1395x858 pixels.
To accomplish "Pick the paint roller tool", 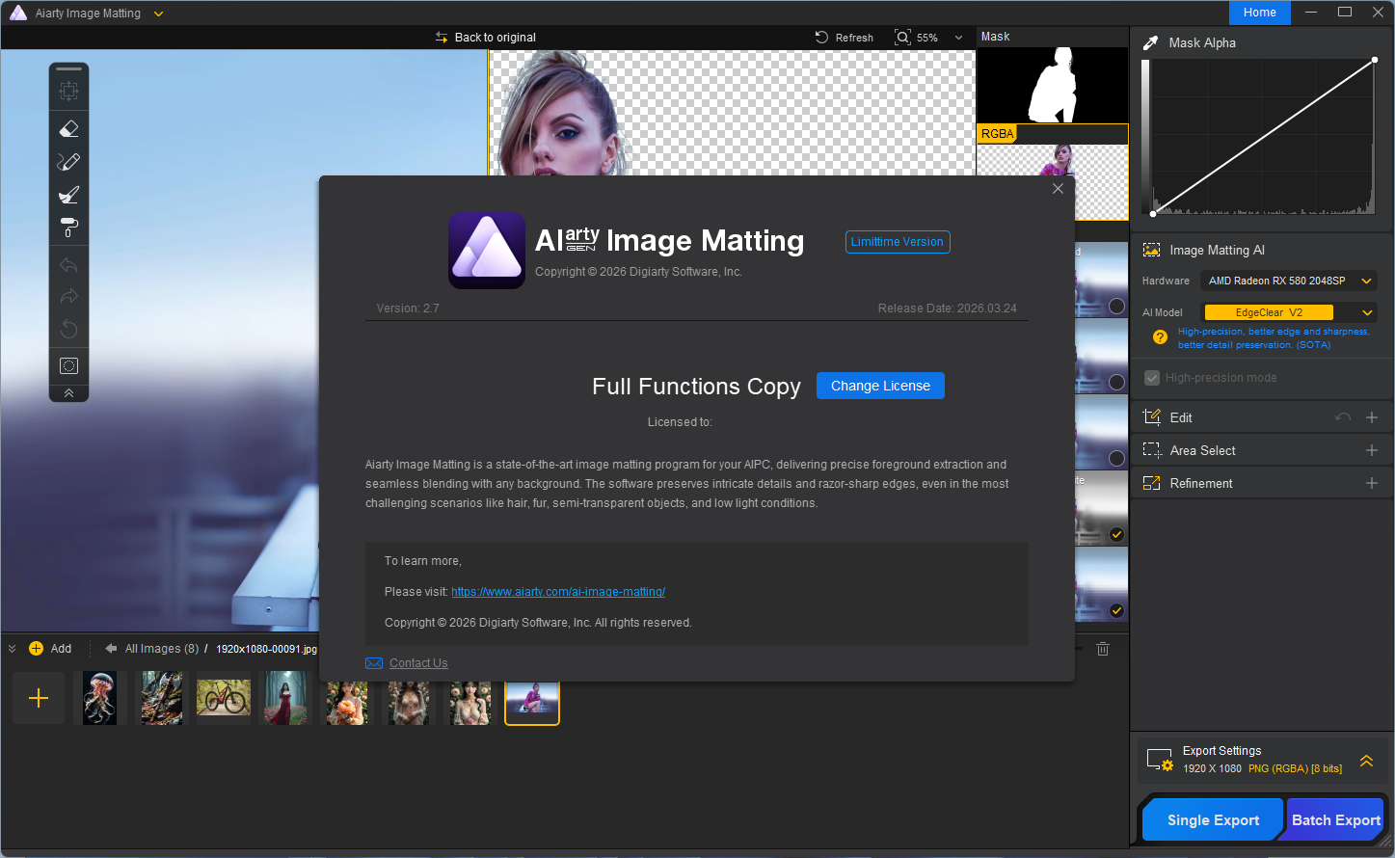I will [68, 228].
